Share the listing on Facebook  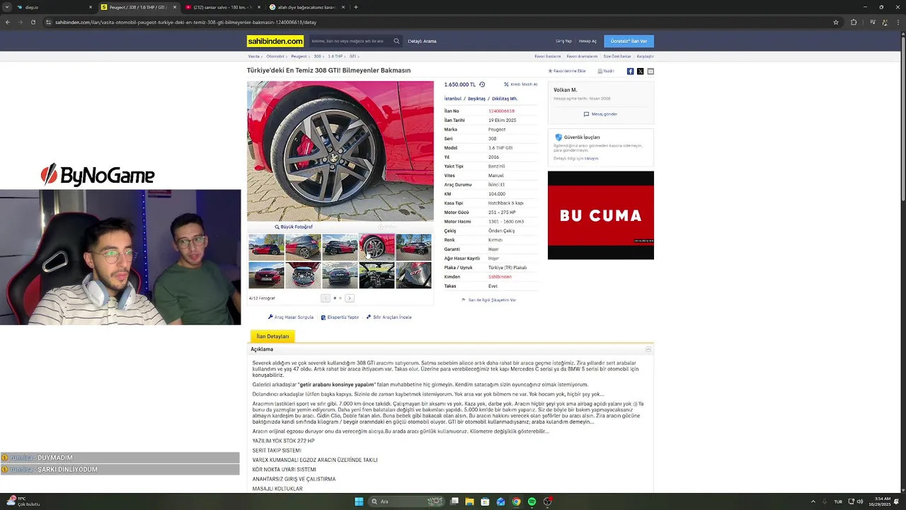click(x=630, y=71)
